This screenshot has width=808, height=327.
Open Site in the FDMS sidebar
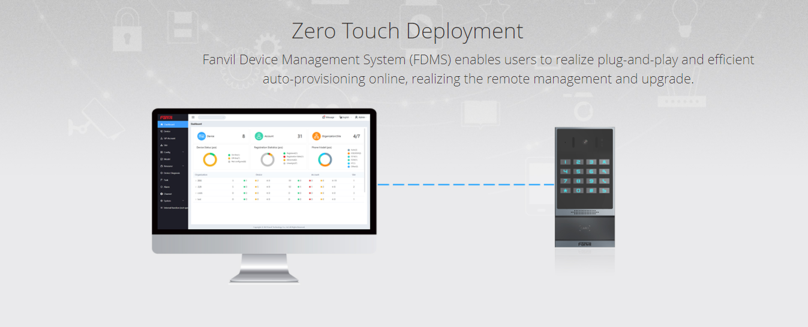(x=173, y=145)
